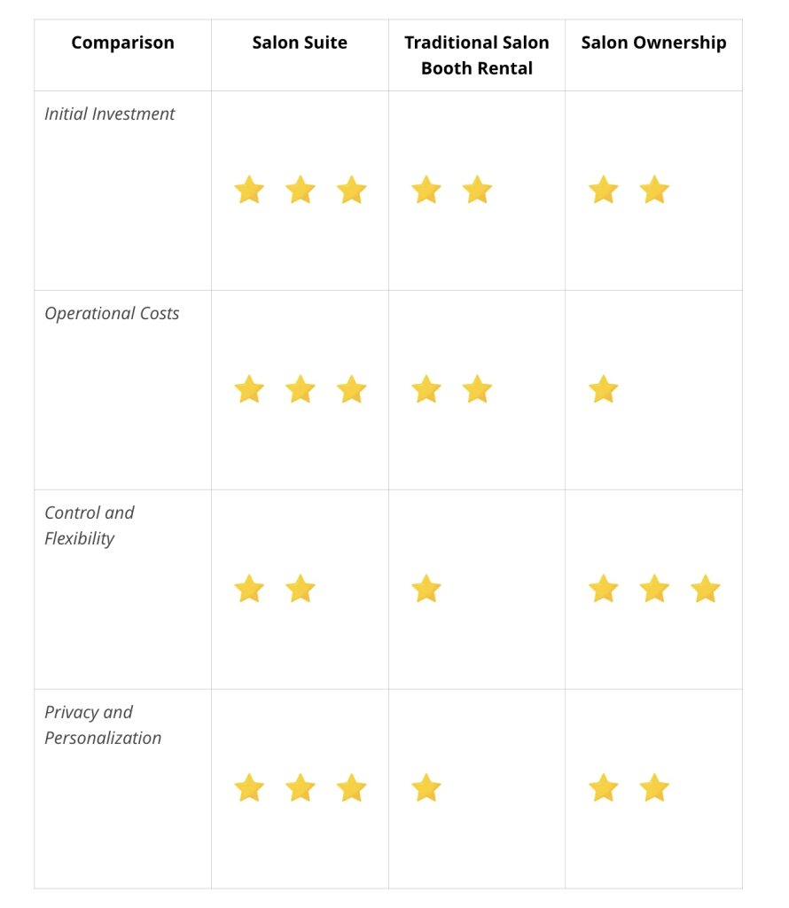Click the third star for Salon Suite Initial Investment
789x908 pixels.
[x=351, y=190]
